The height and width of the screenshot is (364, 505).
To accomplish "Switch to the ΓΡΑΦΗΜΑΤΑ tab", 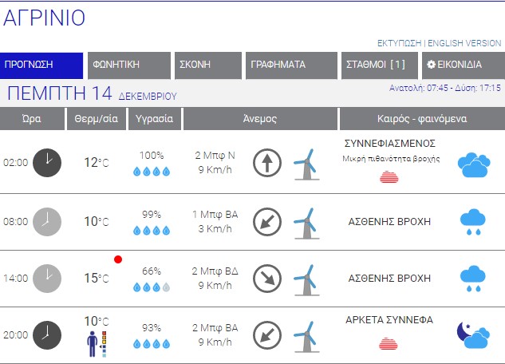I will coord(289,65).
